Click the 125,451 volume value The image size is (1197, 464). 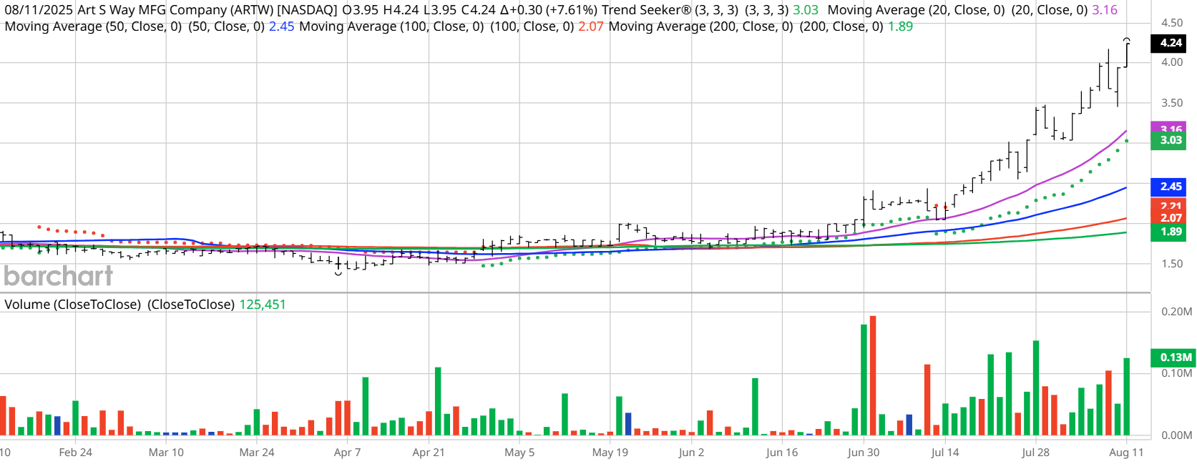(x=263, y=305)
